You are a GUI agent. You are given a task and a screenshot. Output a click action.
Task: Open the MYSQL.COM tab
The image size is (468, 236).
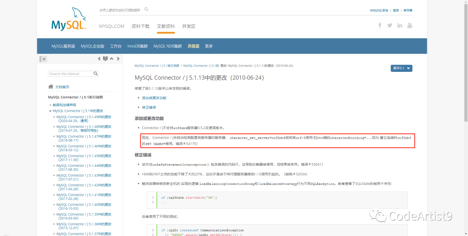click(x=112, y=26)
